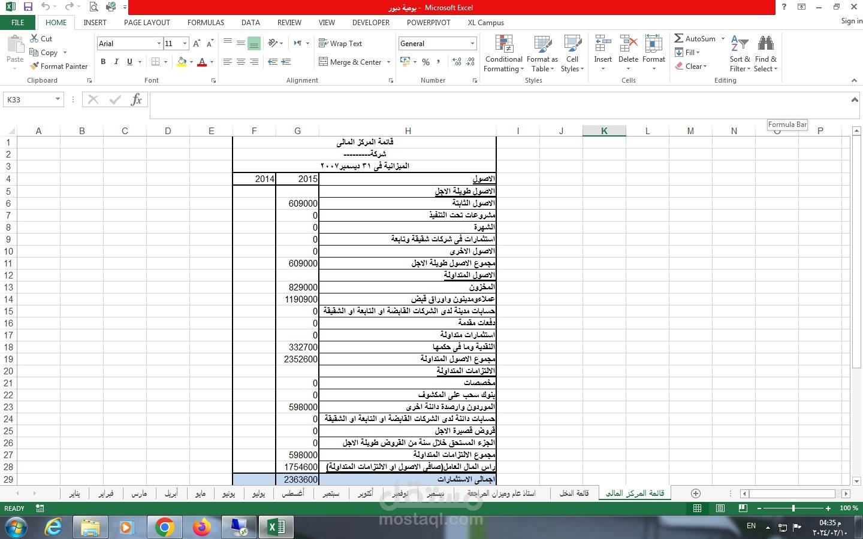Click the zoom slider handle in status bar

(793, 508)
